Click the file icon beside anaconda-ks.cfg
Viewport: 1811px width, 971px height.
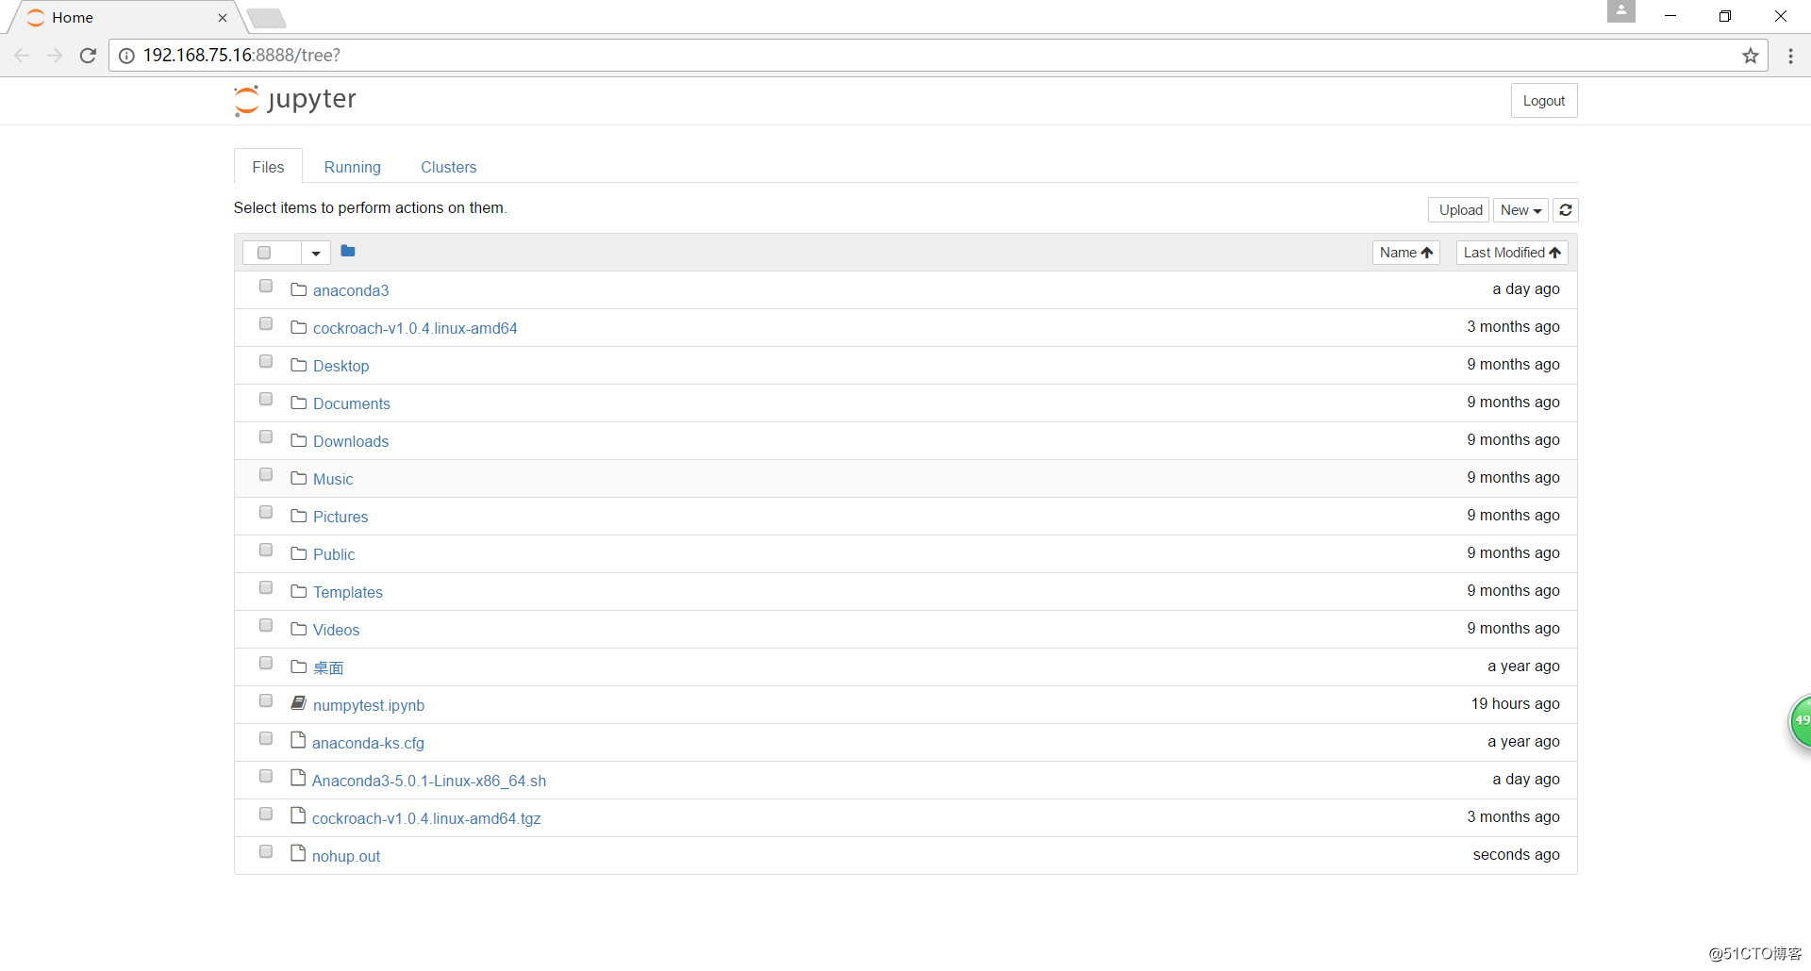(298, 740)
